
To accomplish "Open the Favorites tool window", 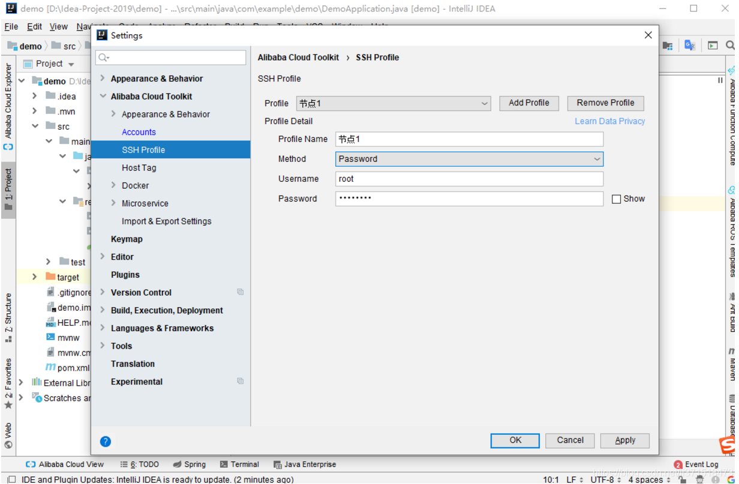I will pos(8,384).
